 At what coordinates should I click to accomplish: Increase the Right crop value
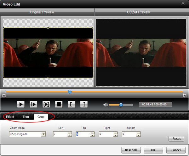click(116, 133)
